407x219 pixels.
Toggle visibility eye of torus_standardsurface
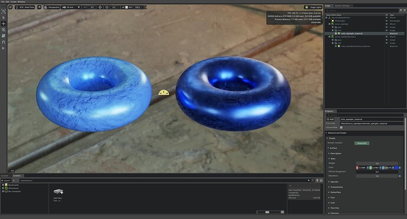click(x=386, y=37)
